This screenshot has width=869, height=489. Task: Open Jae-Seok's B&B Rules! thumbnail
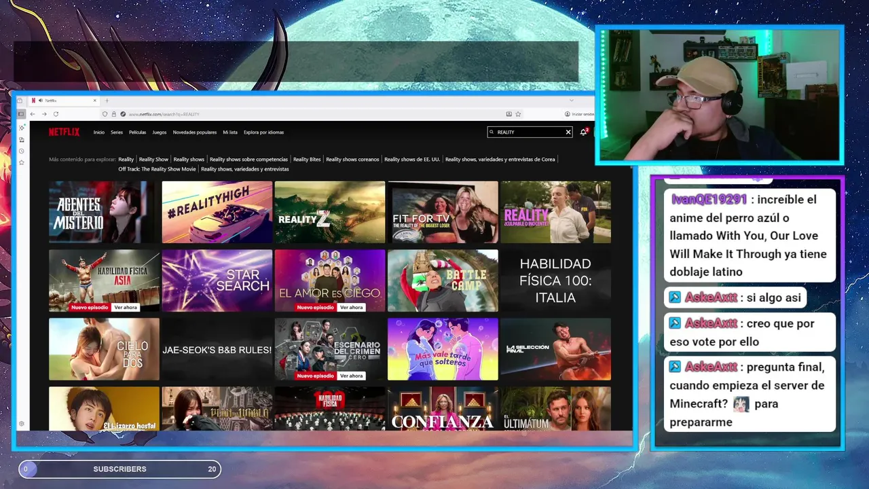pyautogui.click(x=217, y=349)
